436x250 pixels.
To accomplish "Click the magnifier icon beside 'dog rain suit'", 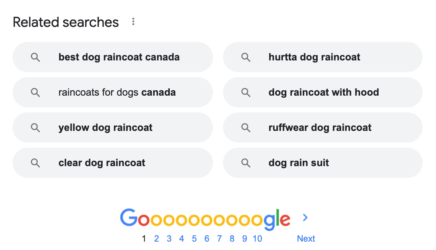I will [246, 163].
